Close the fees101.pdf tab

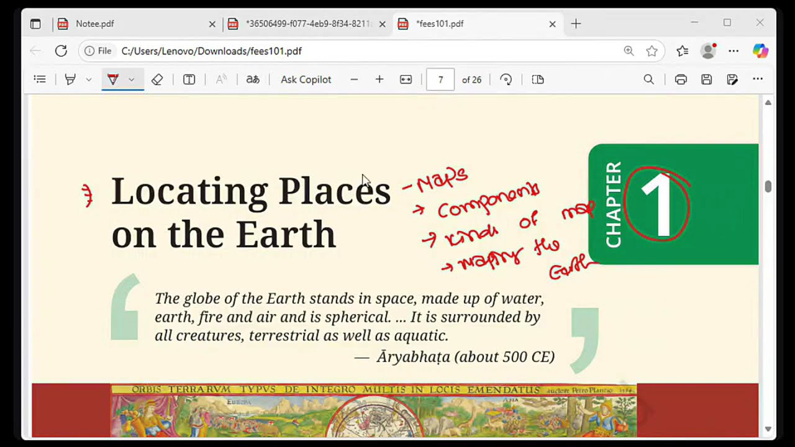pos(552,24)
